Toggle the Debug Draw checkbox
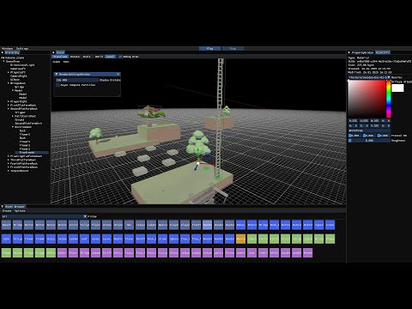The image size is (412, 309). (x=120, y=57)
